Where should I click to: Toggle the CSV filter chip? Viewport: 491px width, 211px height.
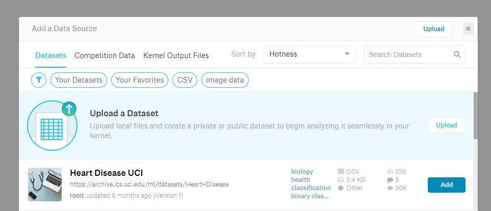pyautogui.click(x=185, y=80)
